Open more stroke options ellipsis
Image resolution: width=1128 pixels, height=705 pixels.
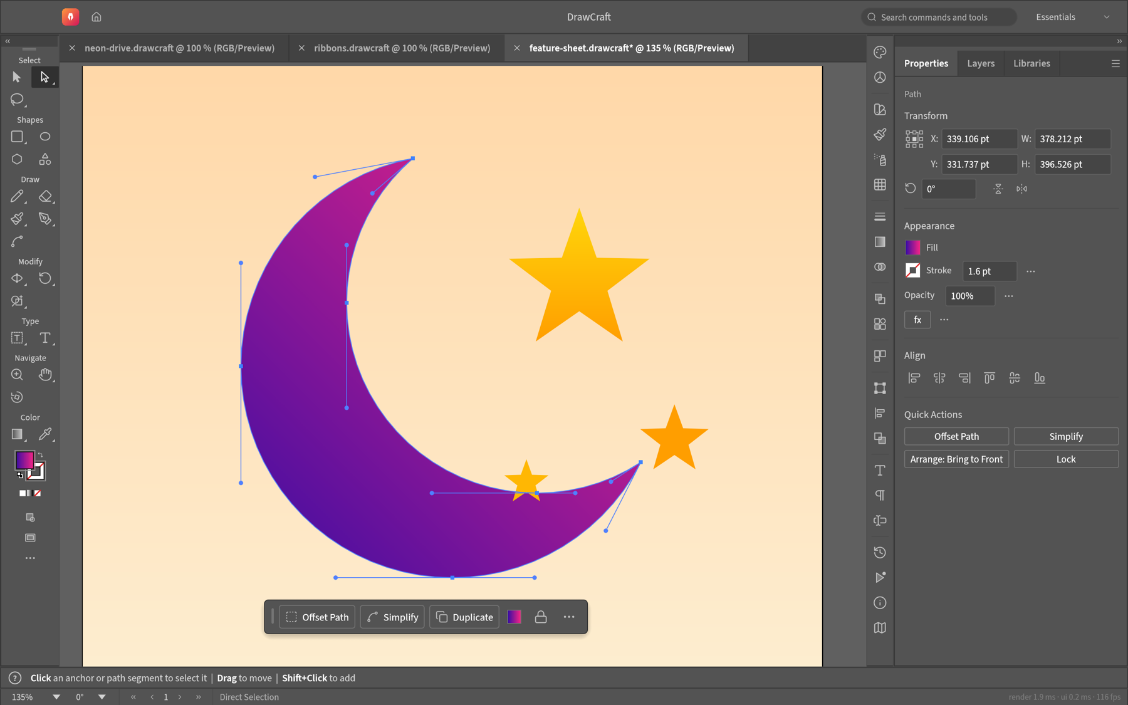point(1031,271)
